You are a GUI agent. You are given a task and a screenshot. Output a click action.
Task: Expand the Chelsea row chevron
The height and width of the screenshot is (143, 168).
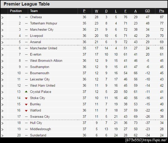point(3,17)
